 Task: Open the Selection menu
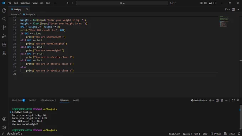[25, 3]
